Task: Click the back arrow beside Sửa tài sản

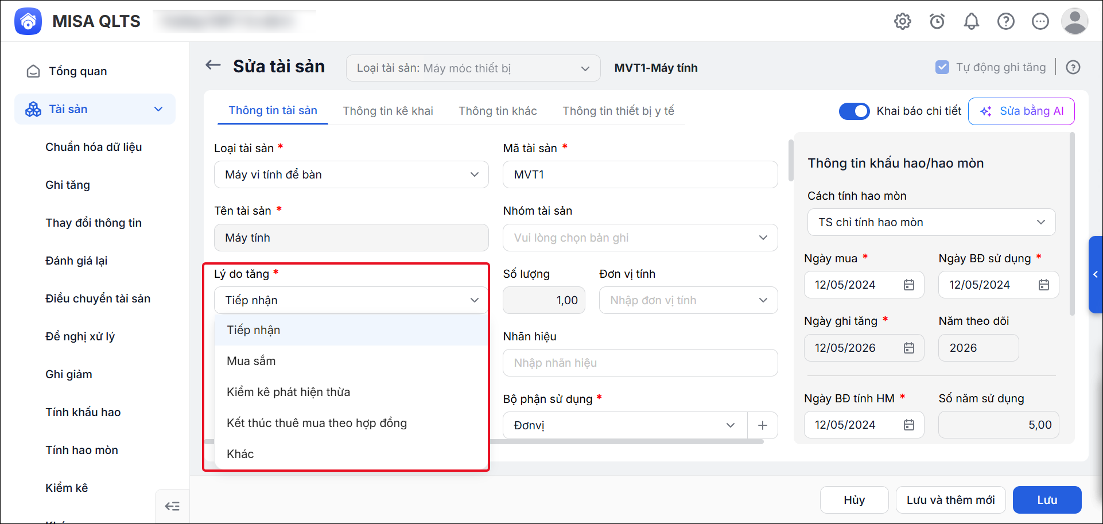Action: [x=213, y=65]
